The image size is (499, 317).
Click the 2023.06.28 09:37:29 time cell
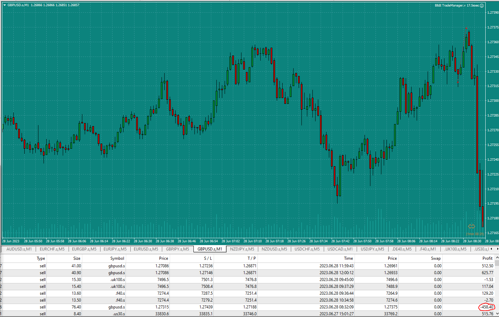[336, 286]
